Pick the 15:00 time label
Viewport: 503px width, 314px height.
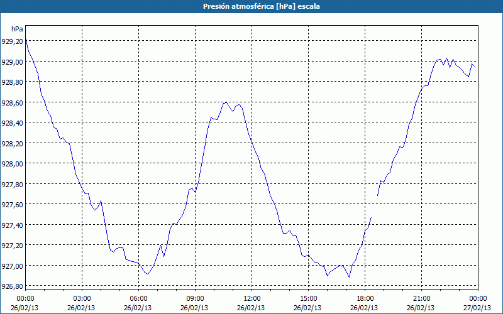point(308,299)
